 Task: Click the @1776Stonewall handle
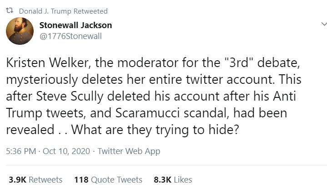click(x=70, y=36)
